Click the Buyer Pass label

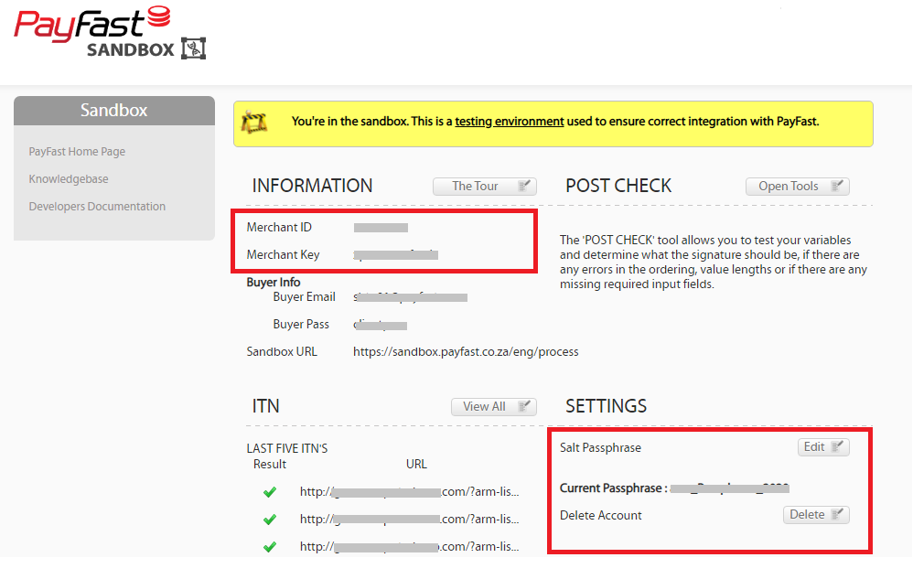point(301,324)
